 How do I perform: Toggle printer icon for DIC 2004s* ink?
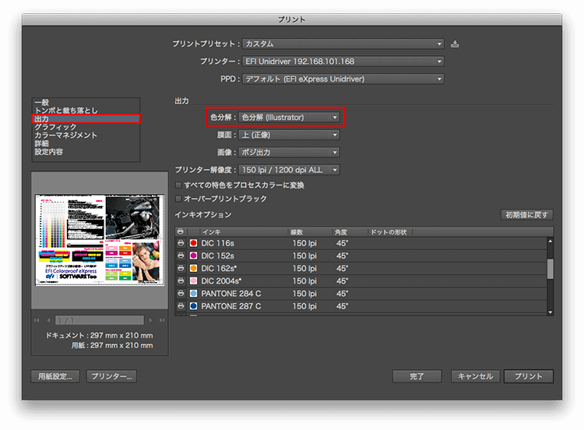181,281
